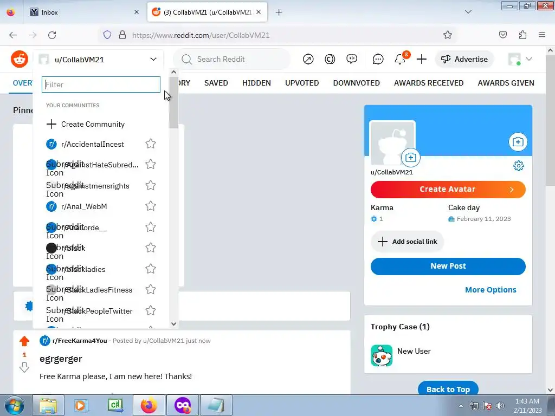Viewport: 555px width, 416px height.
Task: Switch to the AWARDS GIVEN tab
Action: tap(506, 83)
